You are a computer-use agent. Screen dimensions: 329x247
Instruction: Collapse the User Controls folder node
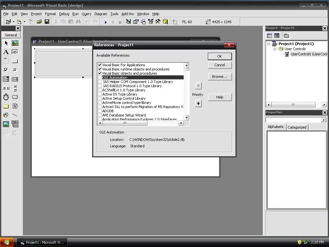(275, 49)
